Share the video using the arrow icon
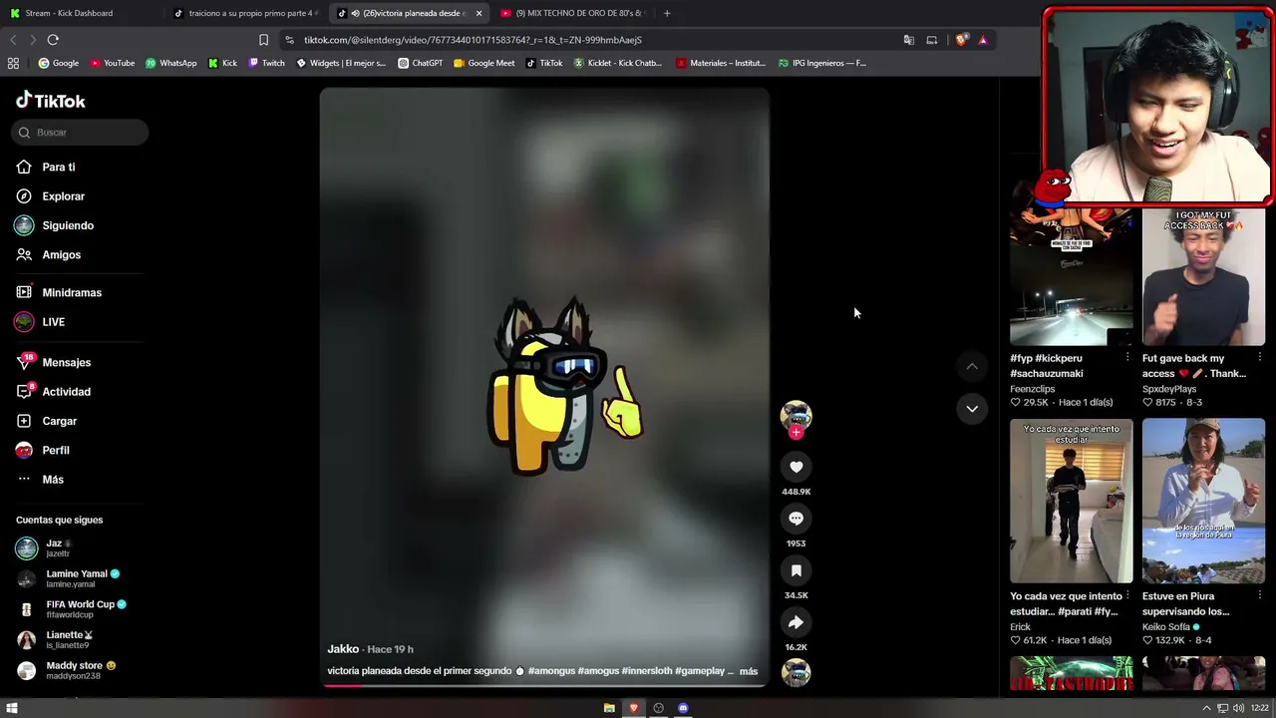The height and width of the screenshot is (718, 1276). tap(796, 622)
